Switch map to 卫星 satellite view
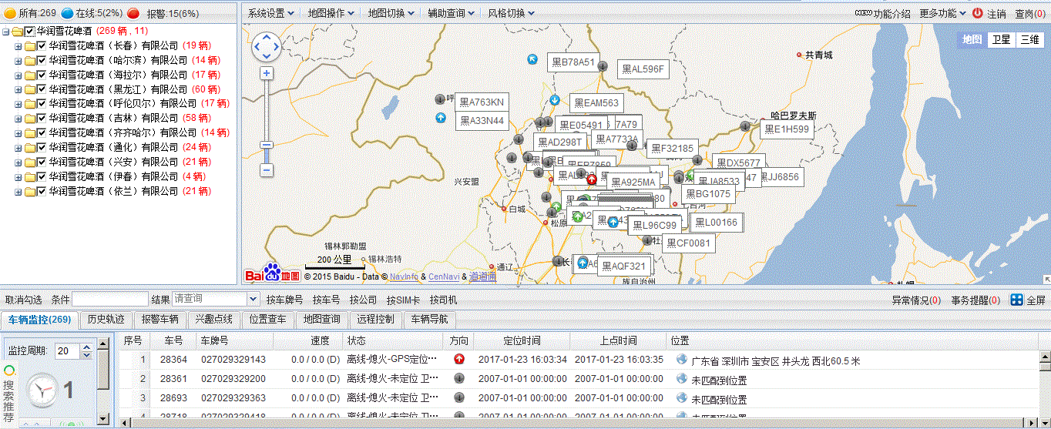Image resolution: width=1051 pixels, height=429 pixels. coord(1001,40)
